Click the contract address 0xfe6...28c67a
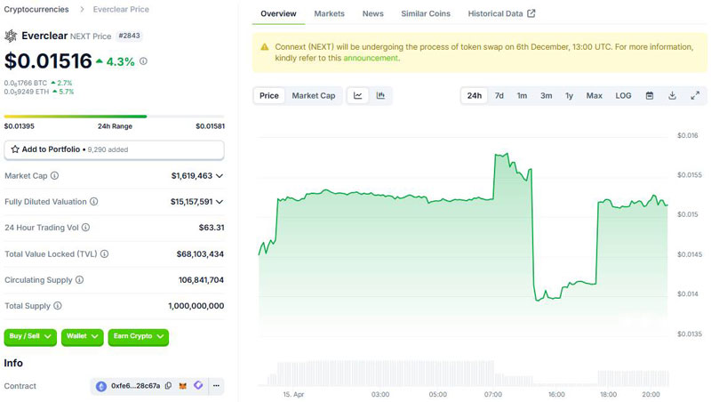711x402 pixels. (x=136, y=386)
